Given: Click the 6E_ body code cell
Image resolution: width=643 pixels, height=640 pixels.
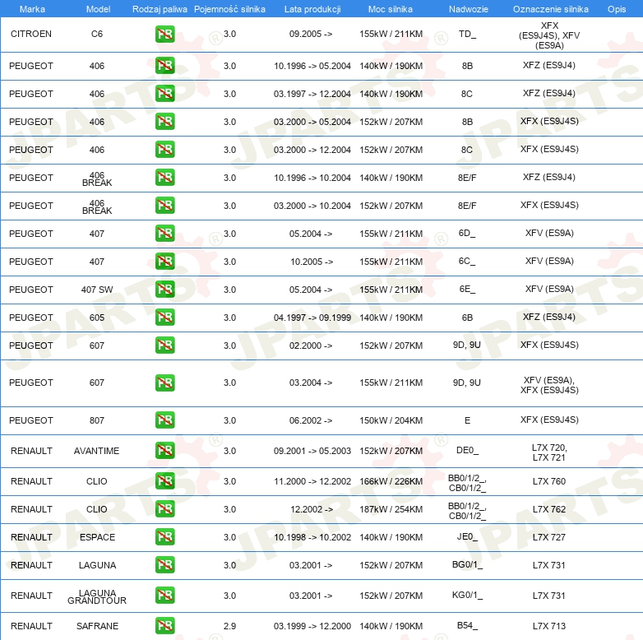Looking at the screenshot, I should tap(467, 290).
